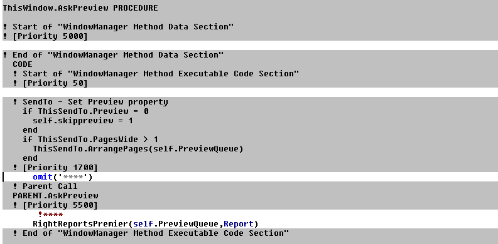Click the PARENT.AskPreview line
Viewport: 498px width, 244px height.
55,196
